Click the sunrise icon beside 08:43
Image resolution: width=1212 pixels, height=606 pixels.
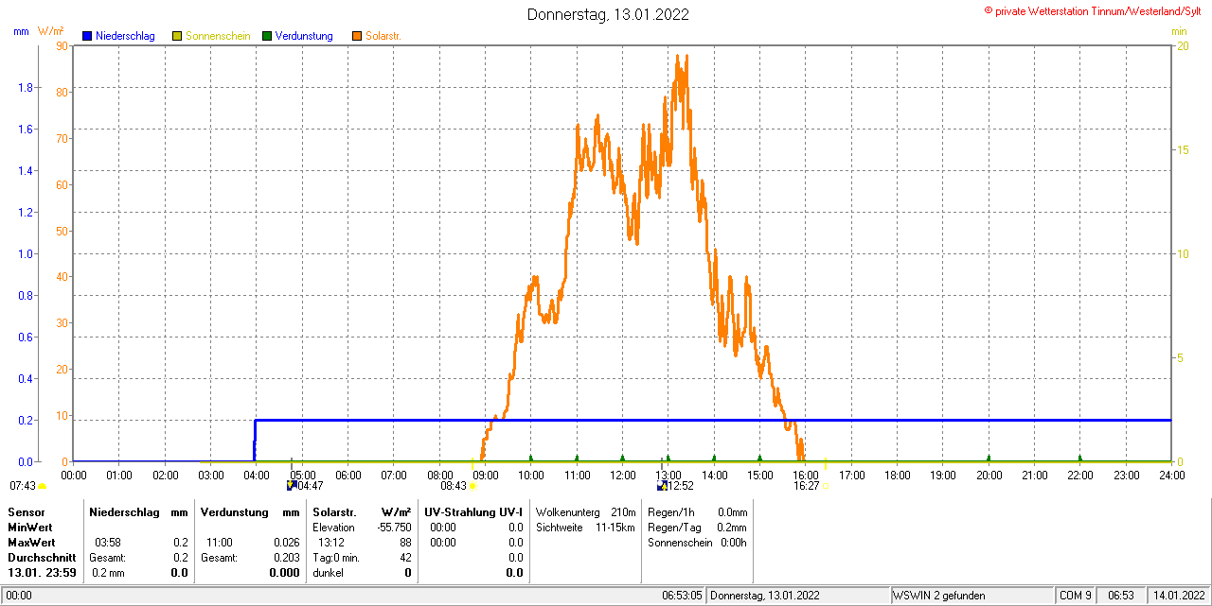(472, 486)
